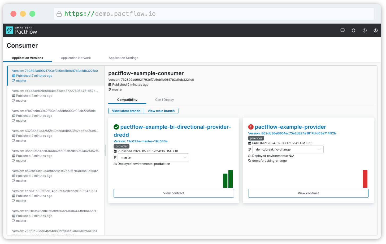The height and width of the screenshot is (244, 386).
Task: Switch to Application Versions tab
Action: [x=27, y=58]
